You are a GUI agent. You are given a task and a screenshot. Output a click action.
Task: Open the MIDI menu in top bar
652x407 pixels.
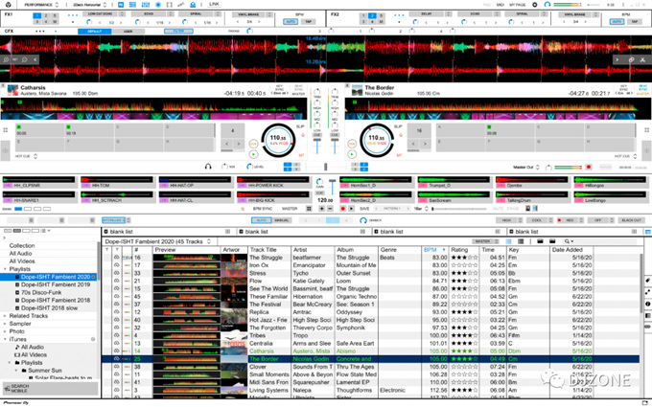[501, 5]
